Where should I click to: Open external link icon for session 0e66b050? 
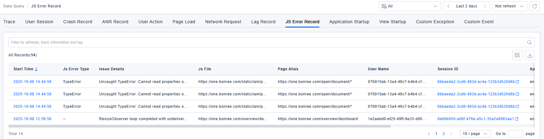click(517, 119)
